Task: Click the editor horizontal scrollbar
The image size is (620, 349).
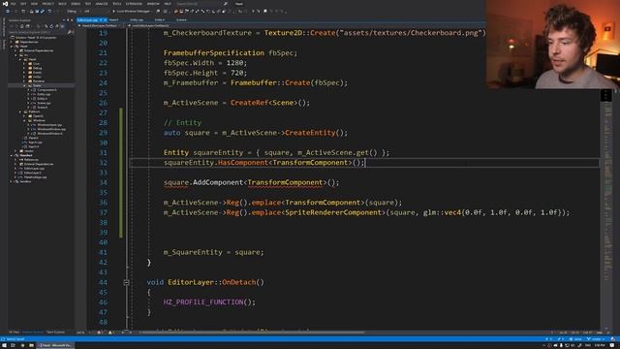Action: (x=253, y=333)
